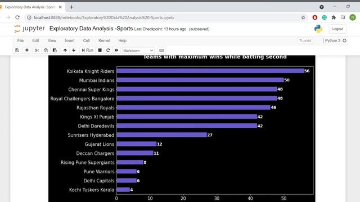Open the Grammarly green extension icon
The height and width of the screenshot is (202, 360).
(324, 17)
